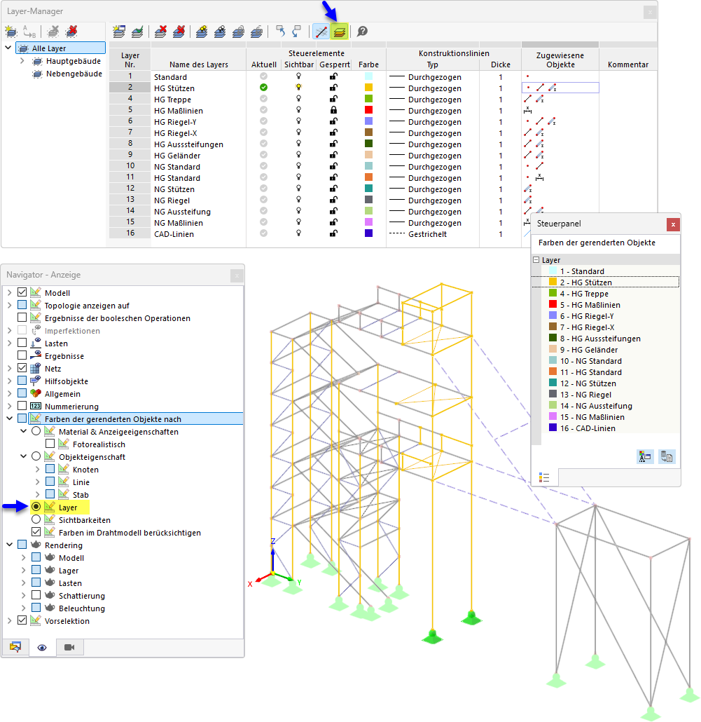Open the eye views tab in Navigator
The image size is (701, 722).
pos(42,648)
